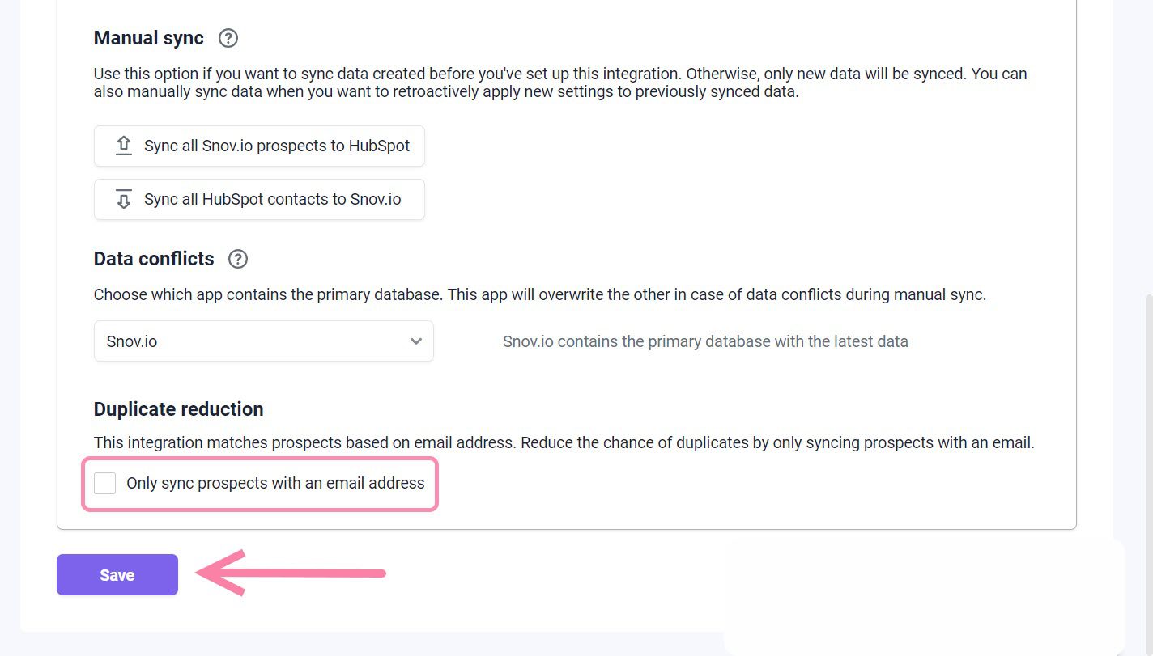Sync all Snov.io prospects to HubSpot
The height and width of the screenshot is (656, 1153).
click(259, 146)
